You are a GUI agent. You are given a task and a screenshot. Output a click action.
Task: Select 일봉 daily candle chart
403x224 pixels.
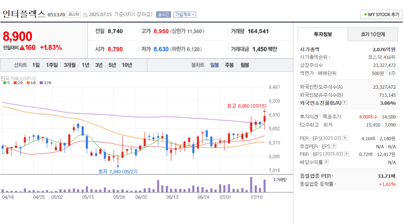click(x=215, y=65)
